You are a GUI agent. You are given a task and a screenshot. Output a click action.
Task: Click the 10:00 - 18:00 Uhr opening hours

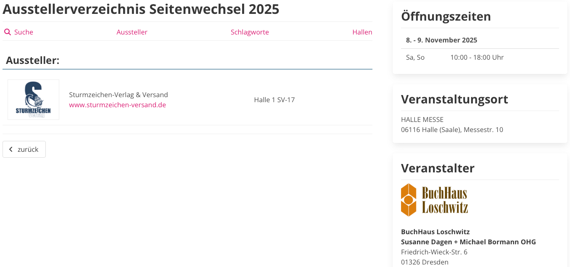coord(477,57)
